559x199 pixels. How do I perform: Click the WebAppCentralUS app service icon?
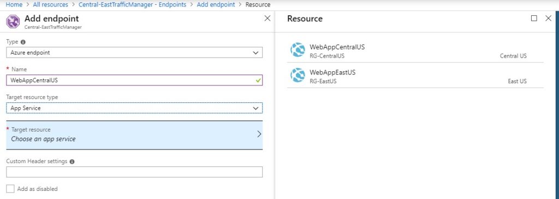(298, 50)
